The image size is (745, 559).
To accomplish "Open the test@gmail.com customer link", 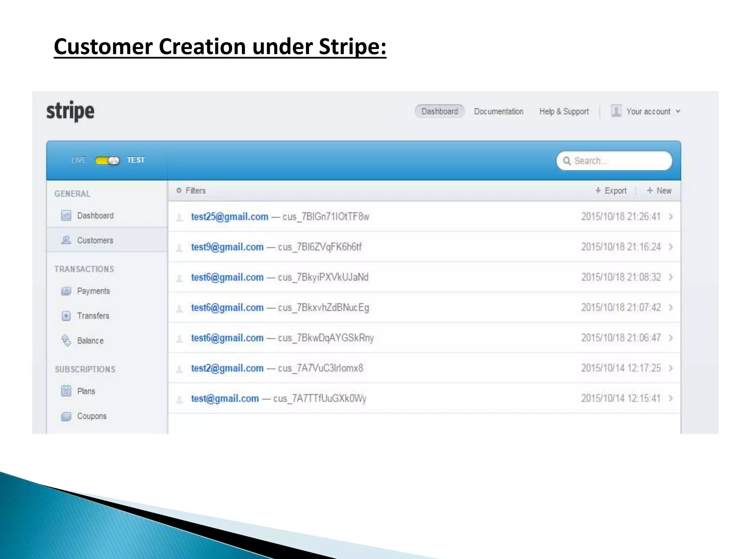I will click(225, 398).
